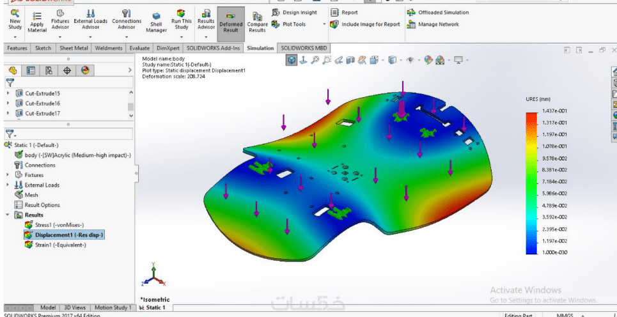
Task: Click Include Image for Report
Action: coord(365,24)
